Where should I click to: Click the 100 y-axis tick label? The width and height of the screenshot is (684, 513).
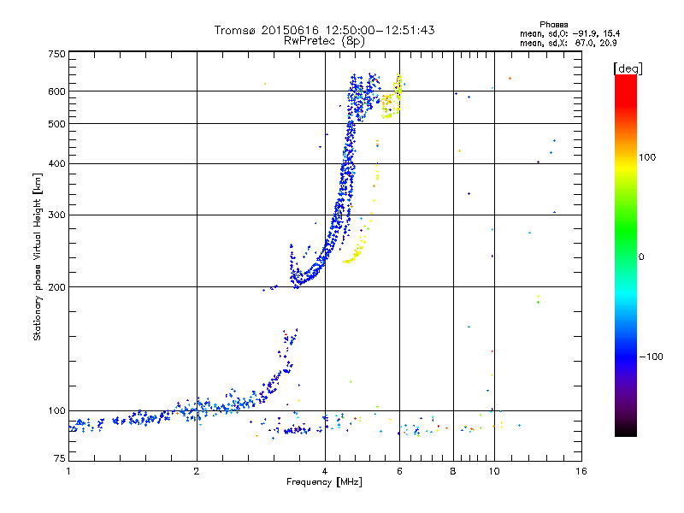(56, 411)
